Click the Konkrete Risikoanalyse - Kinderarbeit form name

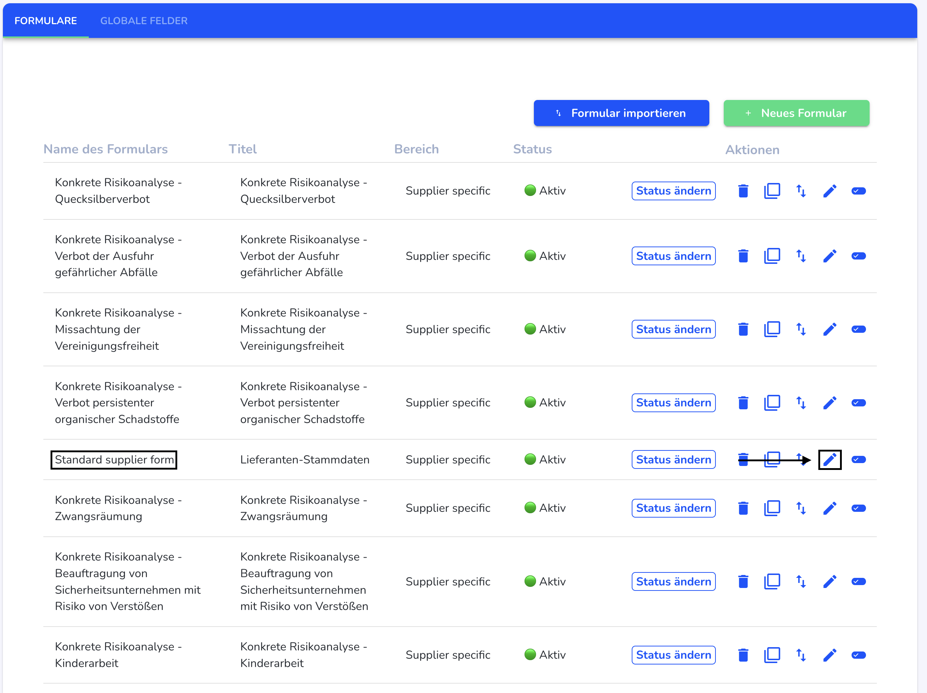tap(118, 655)
